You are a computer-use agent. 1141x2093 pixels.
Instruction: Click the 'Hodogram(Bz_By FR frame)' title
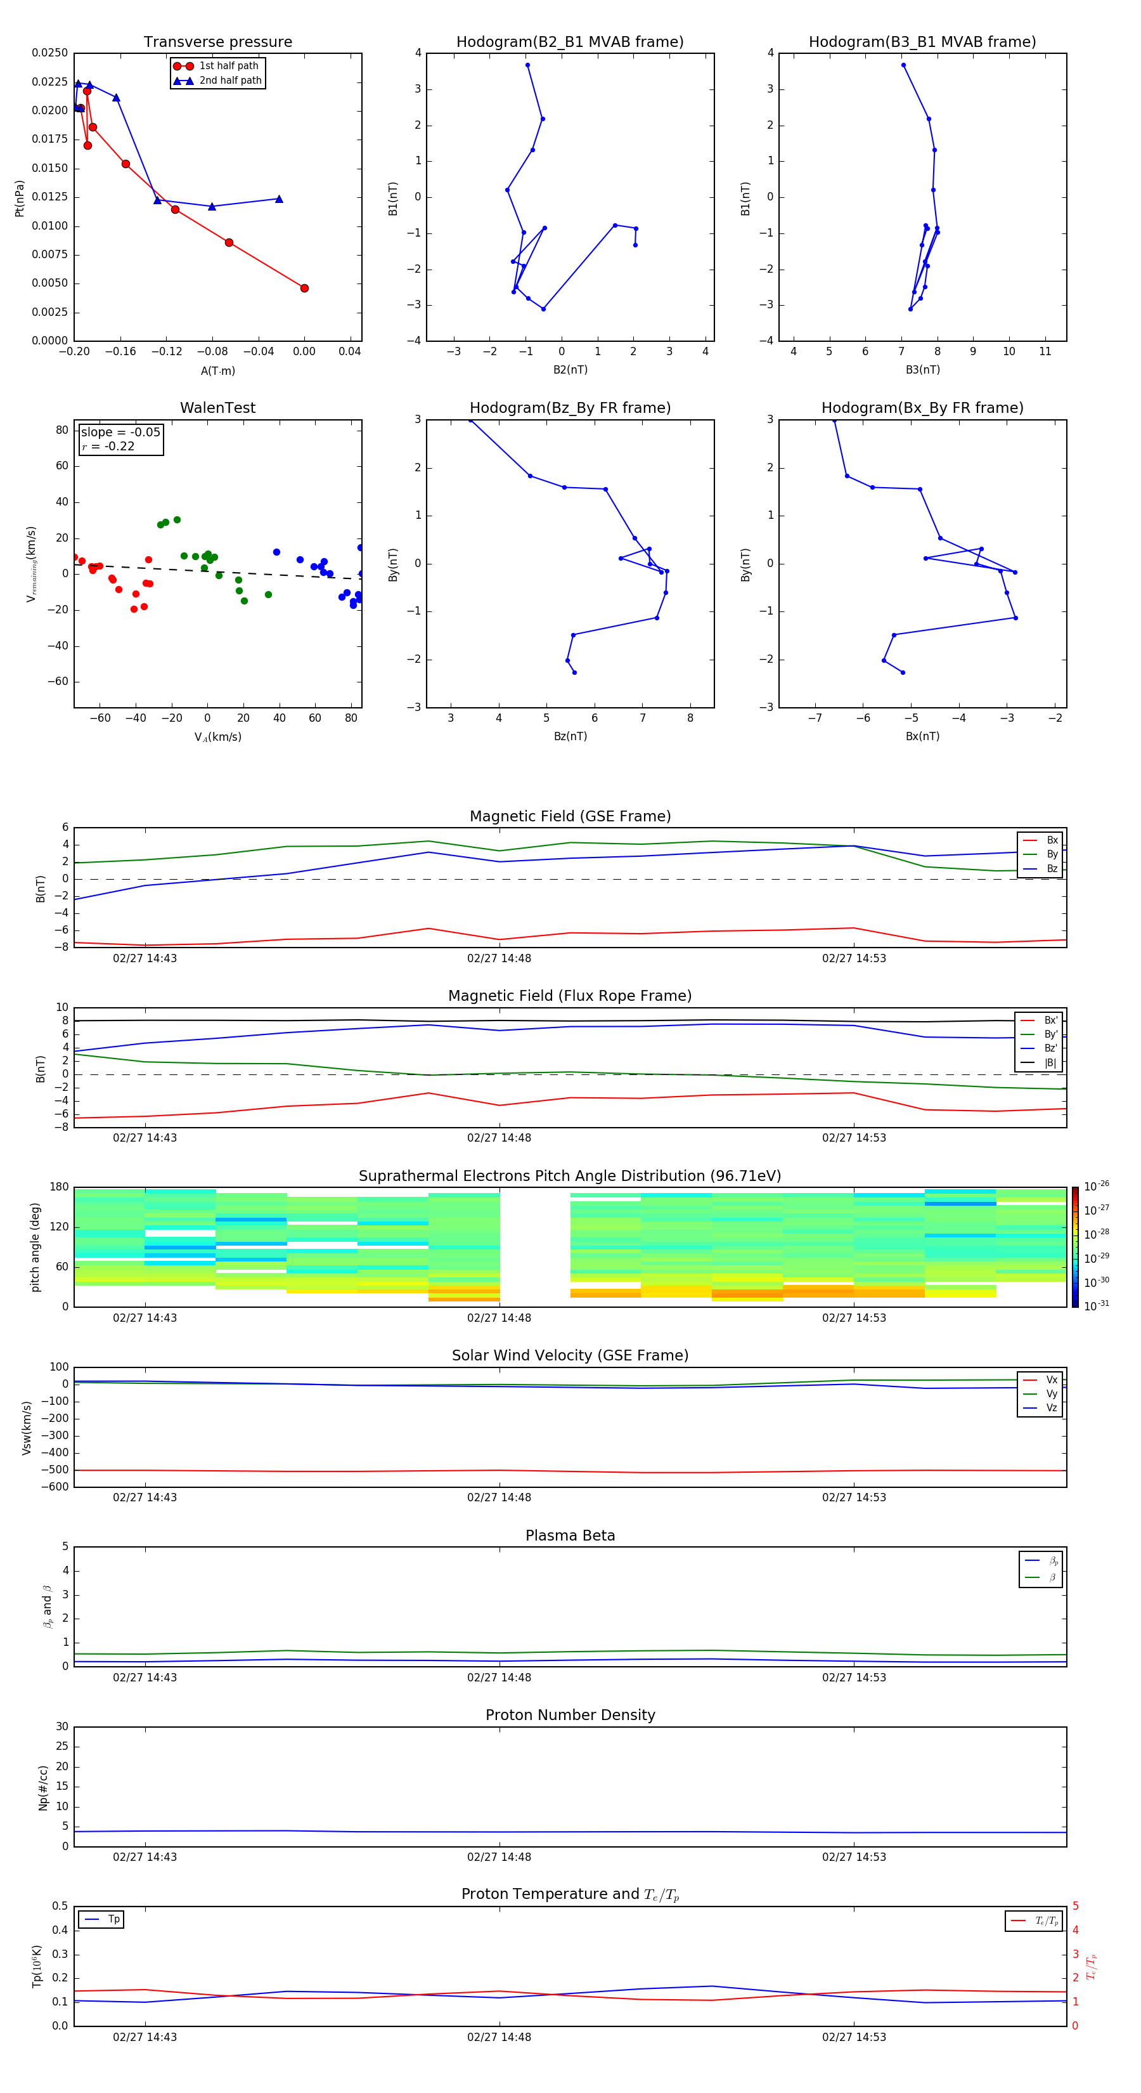(x=570, y=408)
